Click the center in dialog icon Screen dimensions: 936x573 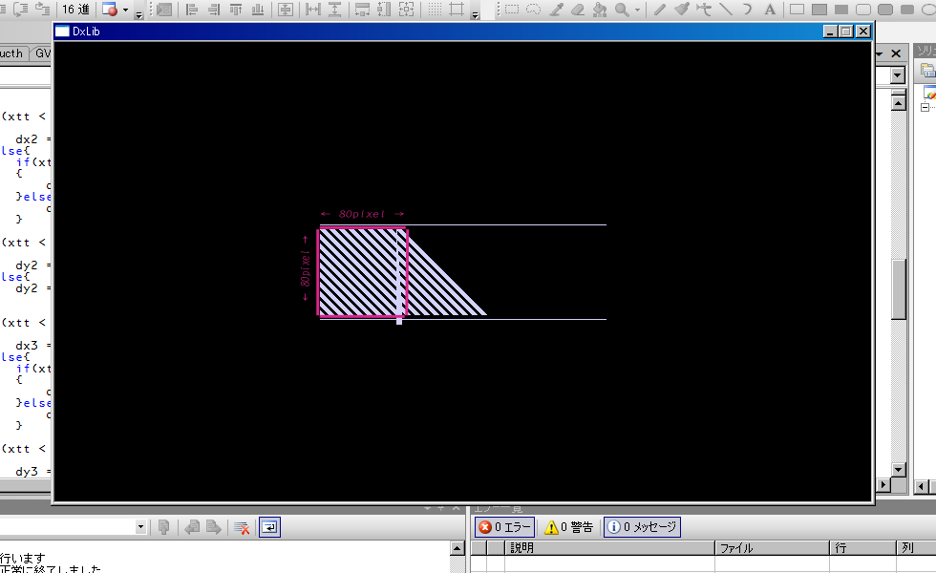(286, 10)
